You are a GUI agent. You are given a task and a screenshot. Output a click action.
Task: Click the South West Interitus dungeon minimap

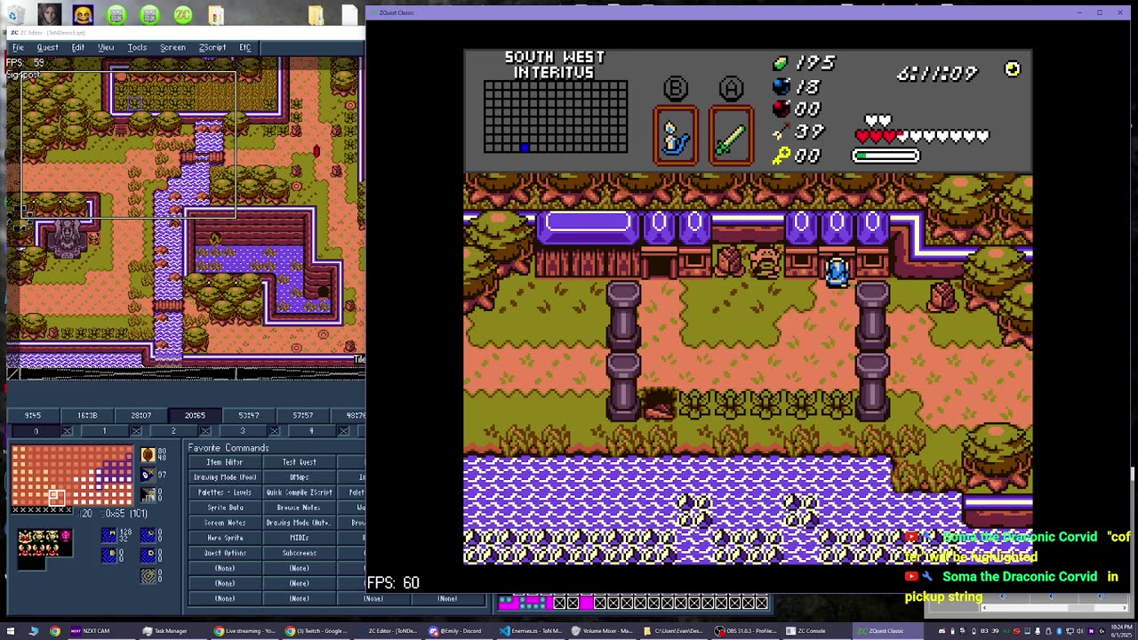(556, 116)
